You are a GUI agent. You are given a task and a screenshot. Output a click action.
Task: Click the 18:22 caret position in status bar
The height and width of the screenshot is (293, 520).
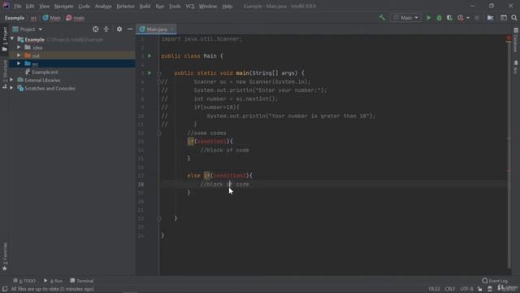pyautogui.click(x=434, y=289)
